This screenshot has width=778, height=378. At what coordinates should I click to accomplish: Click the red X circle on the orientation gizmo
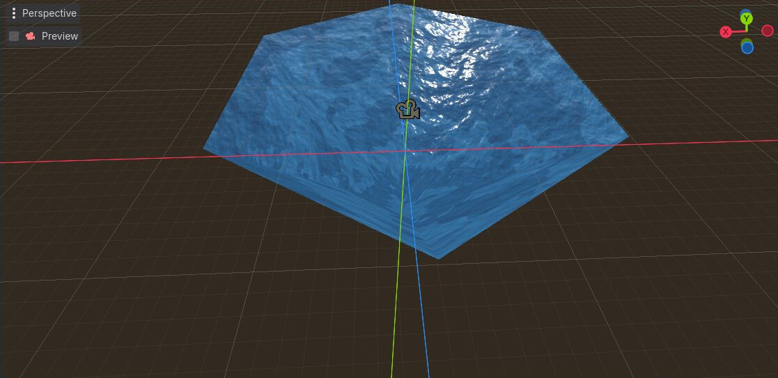tap(726, 32)
